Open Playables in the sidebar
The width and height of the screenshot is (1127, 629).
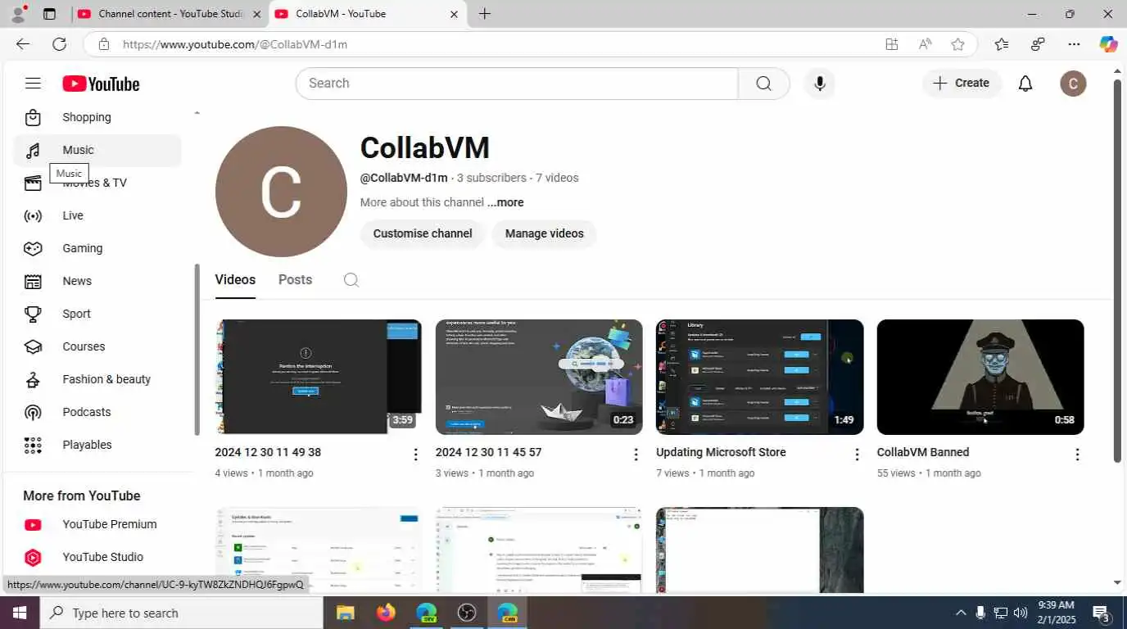coord(97,445)
